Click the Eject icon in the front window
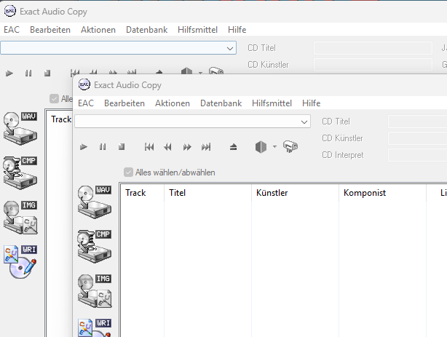This screenshot has width=447, height=337. [233, 147]
